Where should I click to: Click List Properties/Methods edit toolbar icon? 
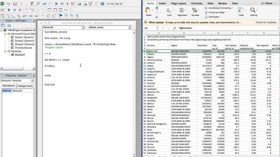[x=3, y=16]
